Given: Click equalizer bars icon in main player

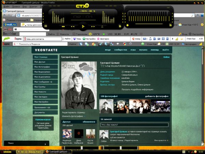Looking at the screenshot, I should click(120, 26).
